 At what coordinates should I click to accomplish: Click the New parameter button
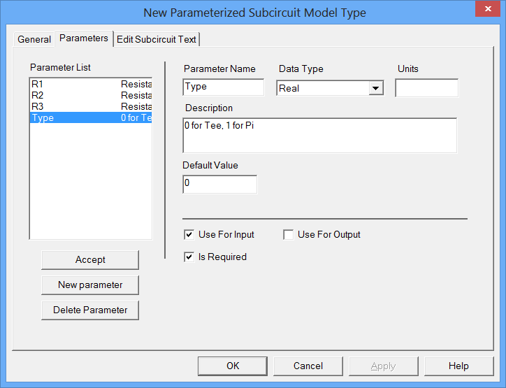pyautogui.click(x=90, y=285)
